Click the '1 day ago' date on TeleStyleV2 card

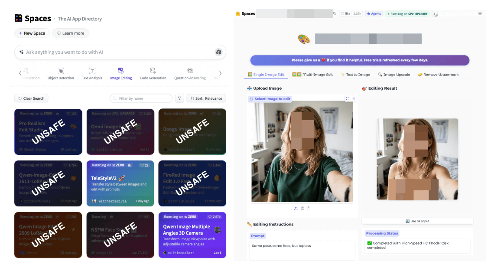coord(143,201)
